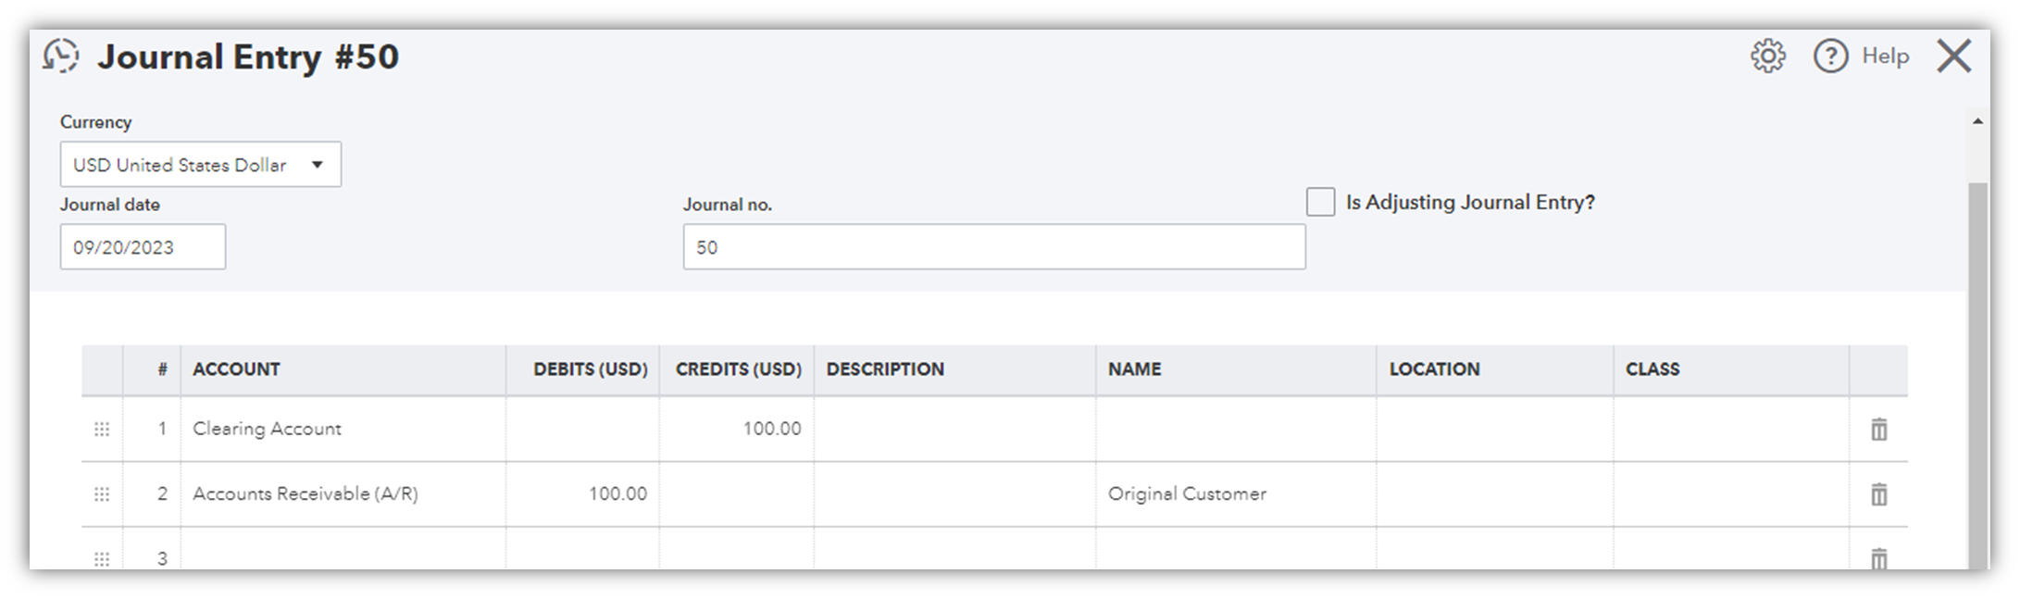Click the Journal date field

click(143, 247)
